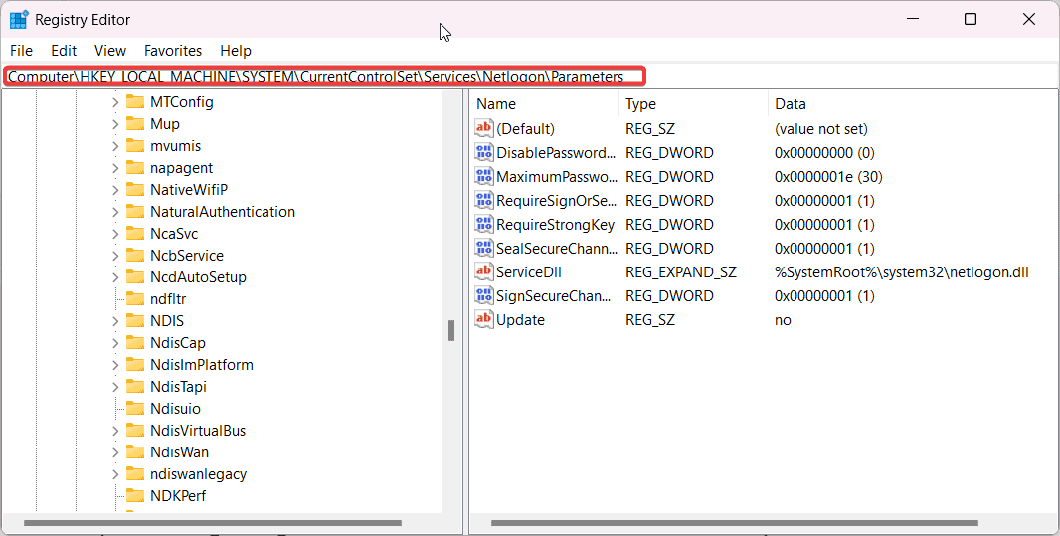Select the NdisTapi tree item label
Viewport: 1060px width, 536px height.
click(x=178, y=387)
